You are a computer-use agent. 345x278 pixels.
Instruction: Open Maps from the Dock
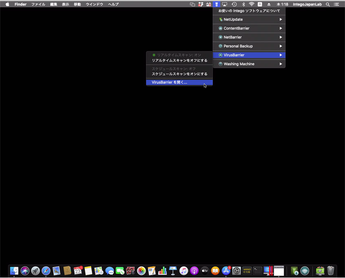99,271
